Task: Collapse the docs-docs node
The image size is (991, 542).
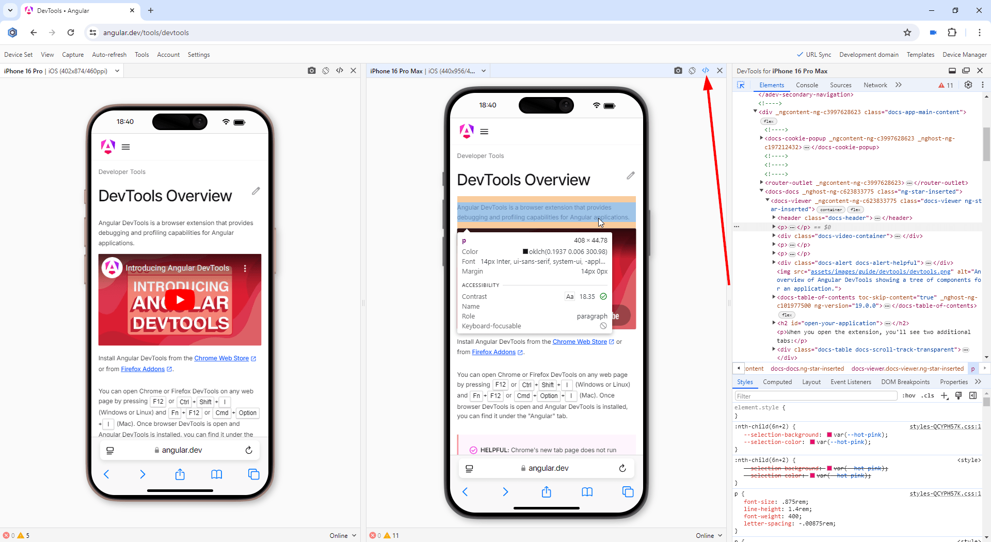Action: [761, 191]
